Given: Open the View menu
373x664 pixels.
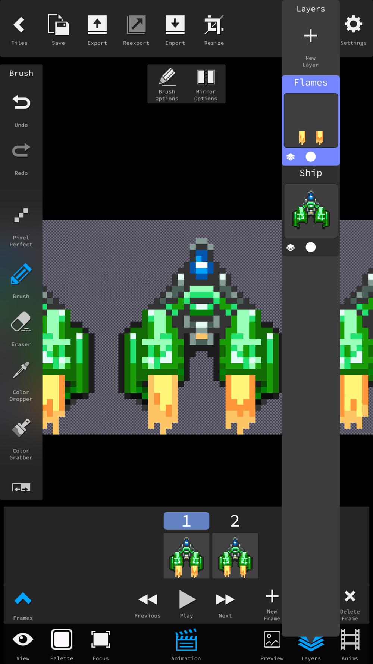Looking at the screenshot, I should pyautogui.click(x=23, y=645).
